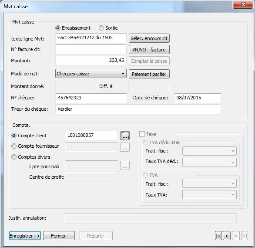Image resolution: width=255 pixels, height=248 pixels.
Task: Click the N° chèque input field
Action: (x=91, y=98)
